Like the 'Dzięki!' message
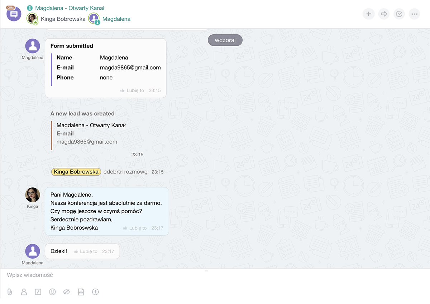The image size is (430, 304). pyautogui.click(x=86, y=251)
